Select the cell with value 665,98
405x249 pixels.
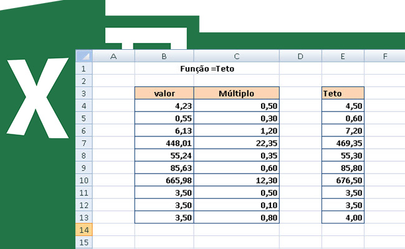[164, 180]
